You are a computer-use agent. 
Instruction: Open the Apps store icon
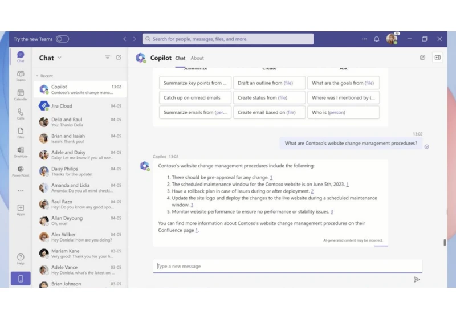(x=21, y=210)
